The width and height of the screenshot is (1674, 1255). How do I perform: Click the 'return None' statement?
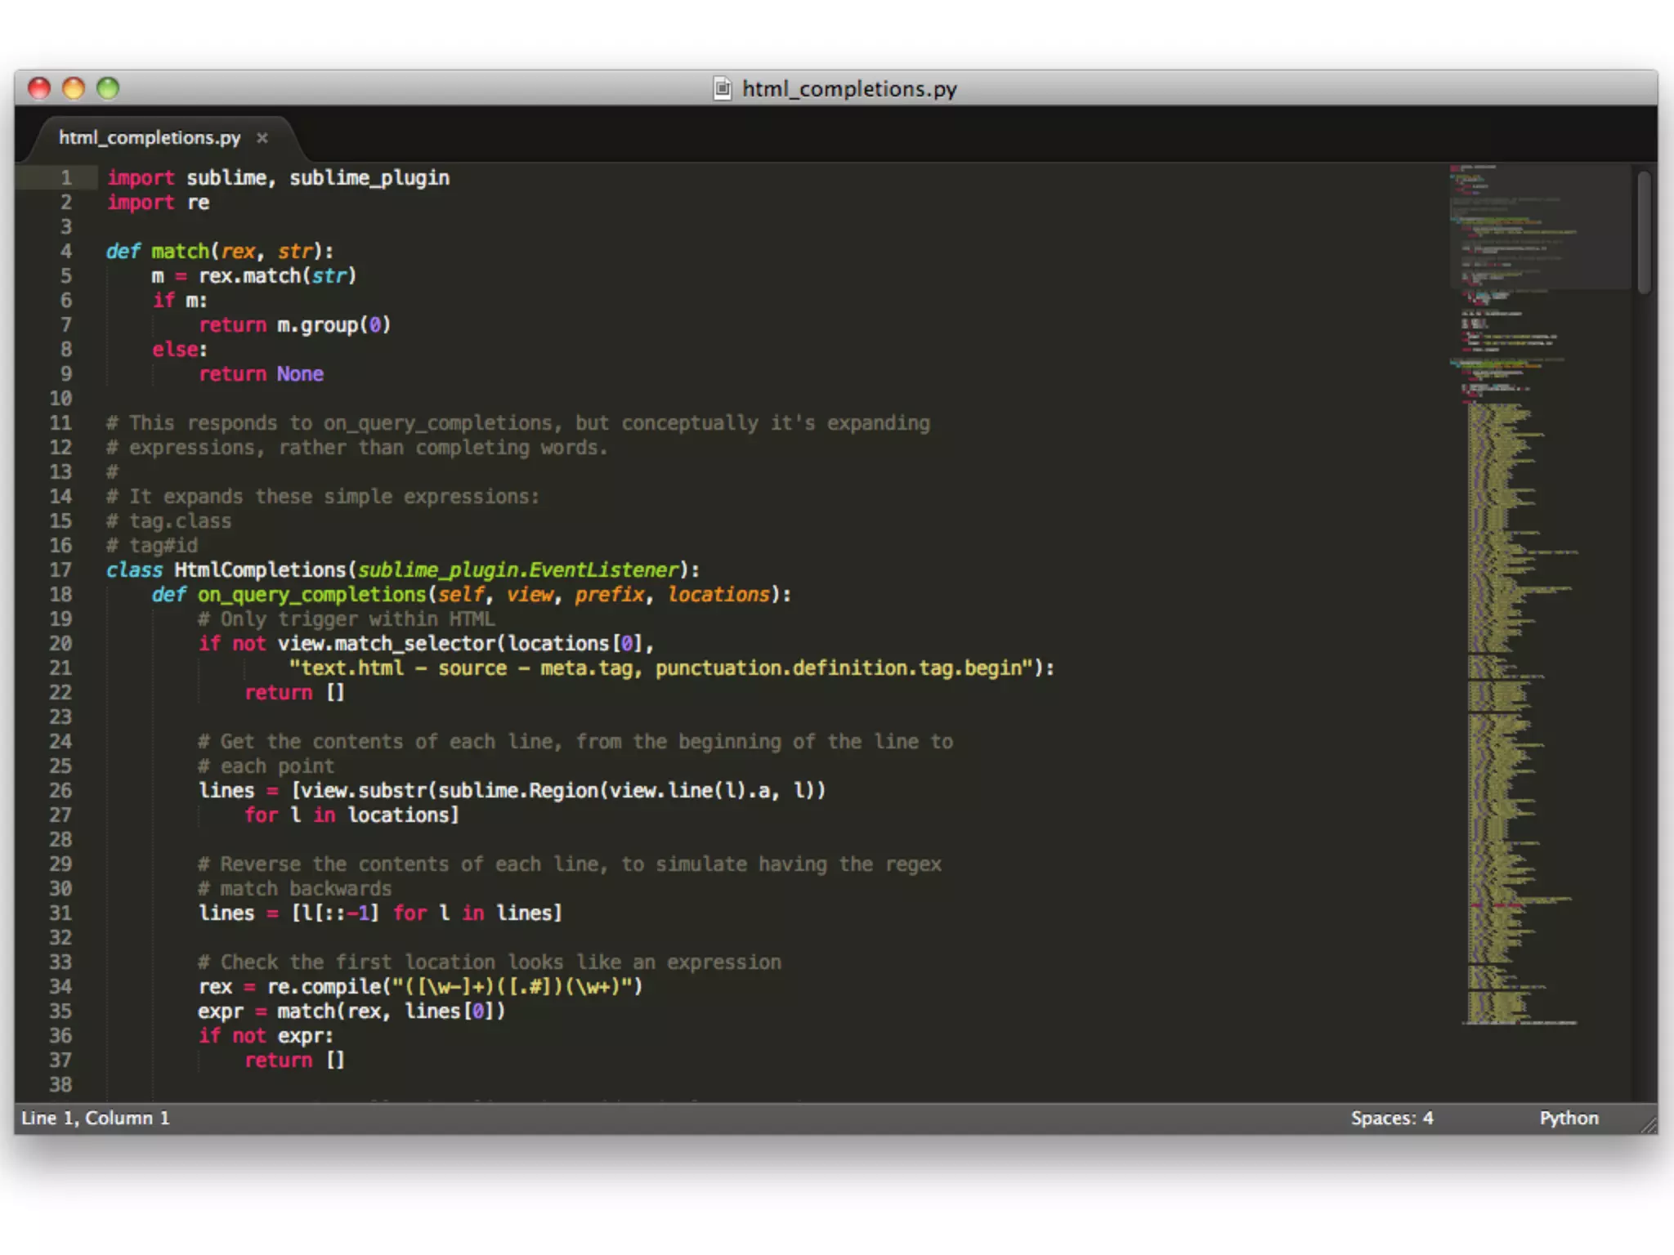pos(261,374)
